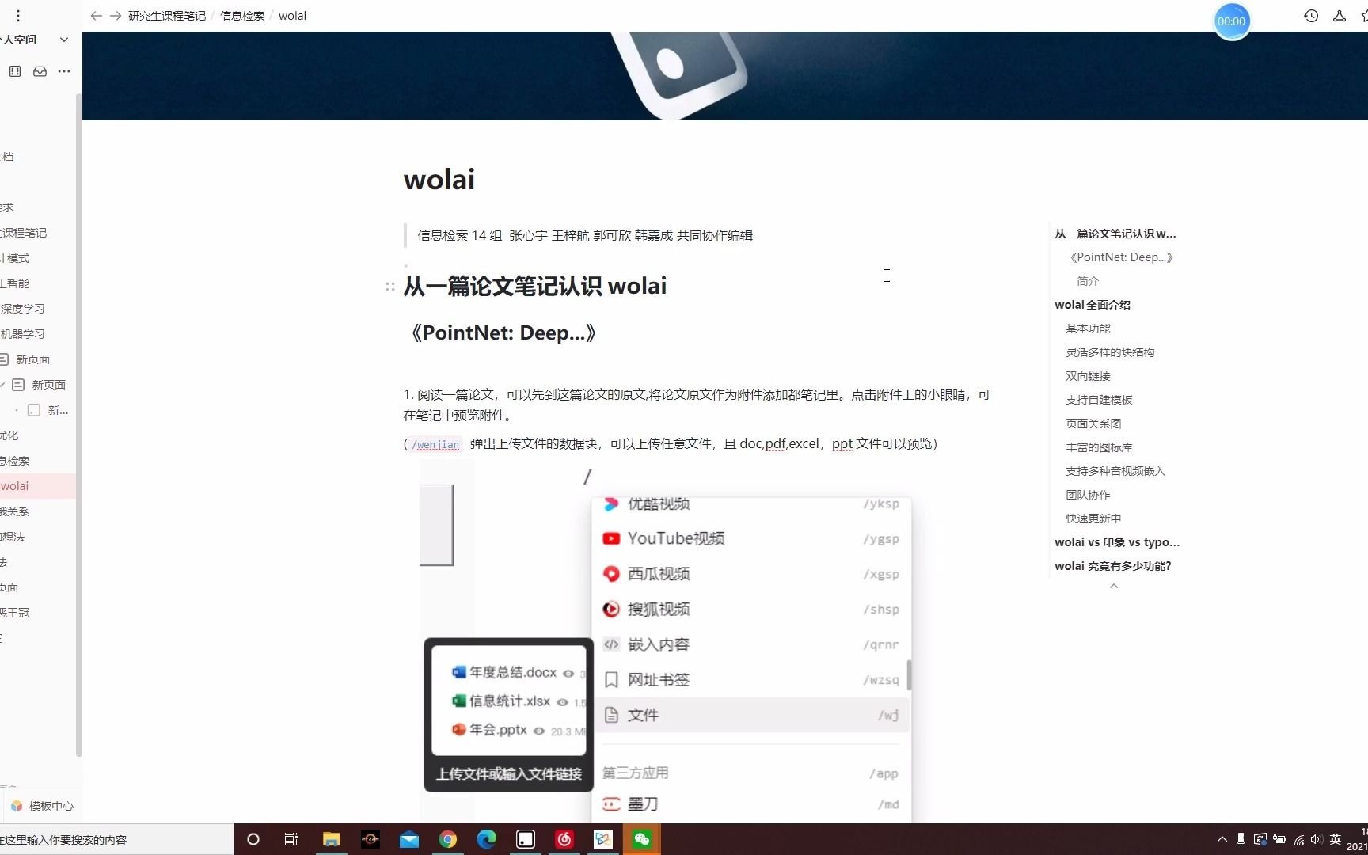The height and width of the screenshot is (855, 1368).
Task: Open the Mail app on the taskbar
Action: (x=409, y=839)
